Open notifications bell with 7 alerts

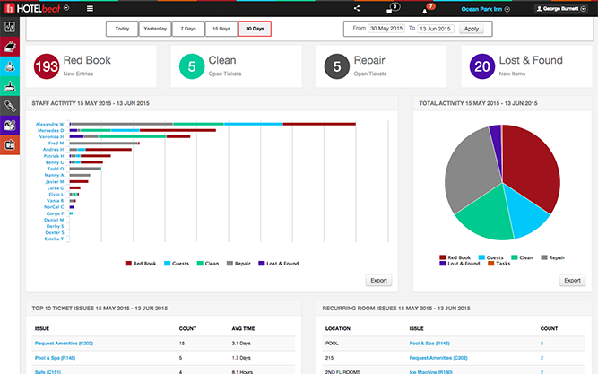coord(425,9)
